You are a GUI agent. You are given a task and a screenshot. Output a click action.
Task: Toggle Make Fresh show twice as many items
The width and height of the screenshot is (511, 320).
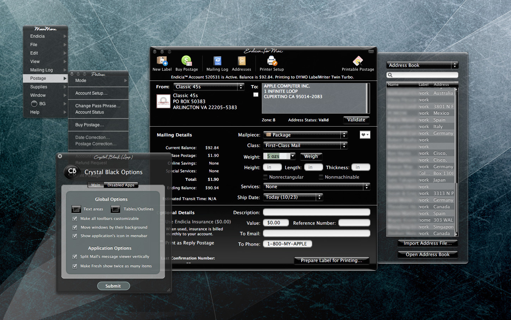(x=75, y=266)
